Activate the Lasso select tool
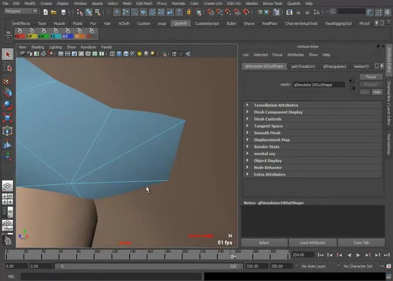 (x=8, y=67)
